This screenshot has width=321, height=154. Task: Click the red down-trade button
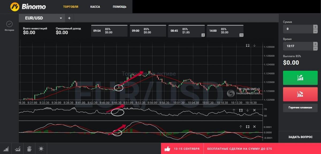300,94
